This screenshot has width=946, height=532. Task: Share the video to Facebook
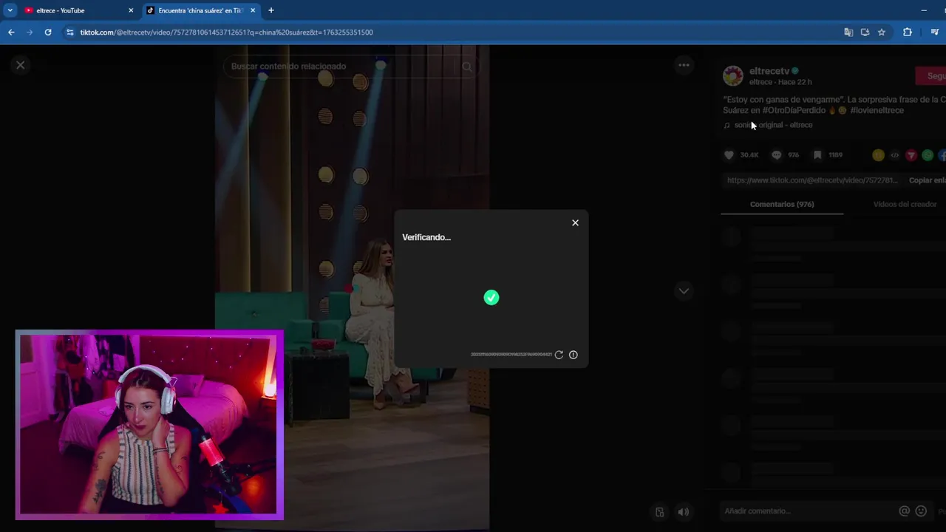pos(942,155)
